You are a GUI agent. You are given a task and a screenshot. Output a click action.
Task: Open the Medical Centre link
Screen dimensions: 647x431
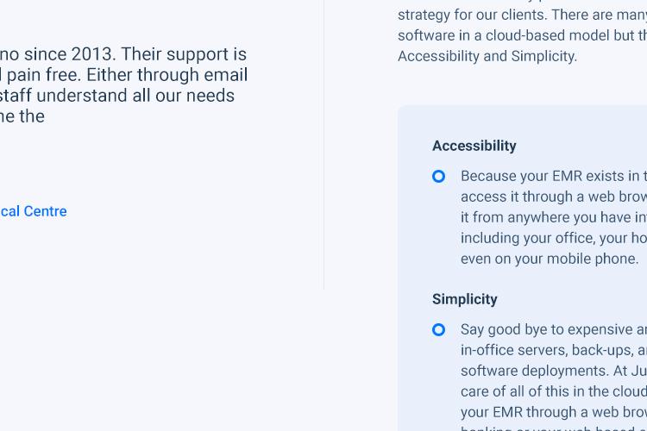(33, 211)
